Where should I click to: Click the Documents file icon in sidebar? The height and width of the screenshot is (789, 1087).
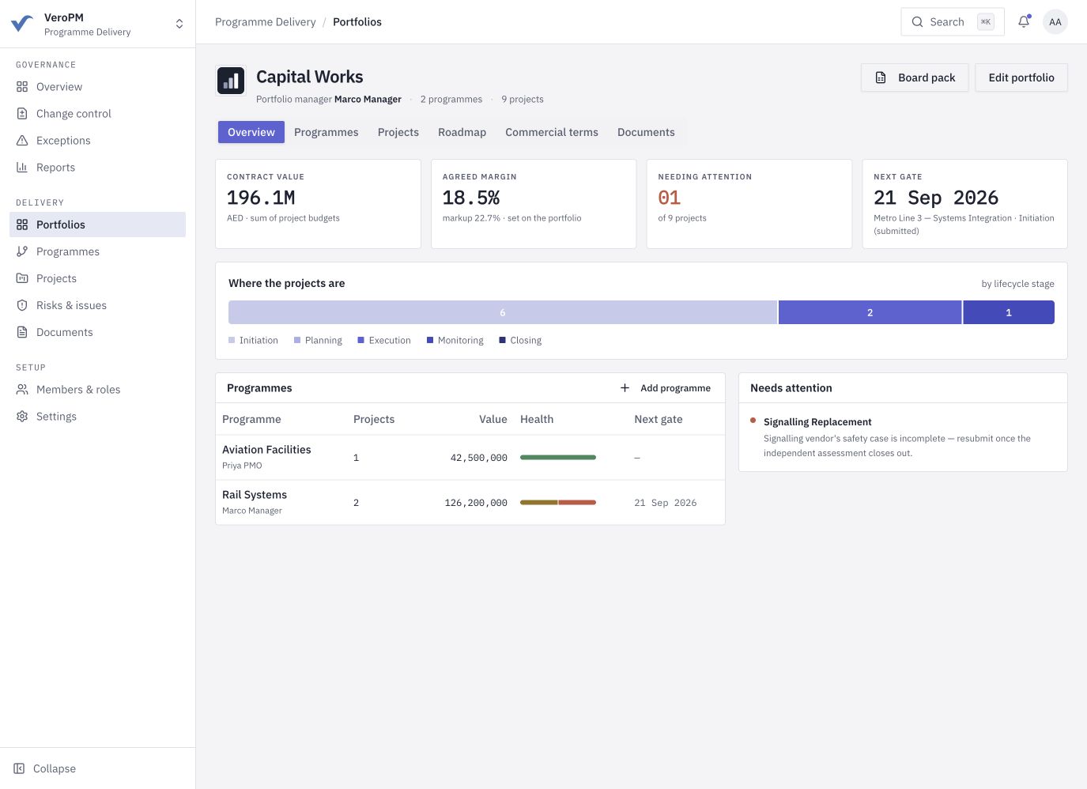pos(22,332)
